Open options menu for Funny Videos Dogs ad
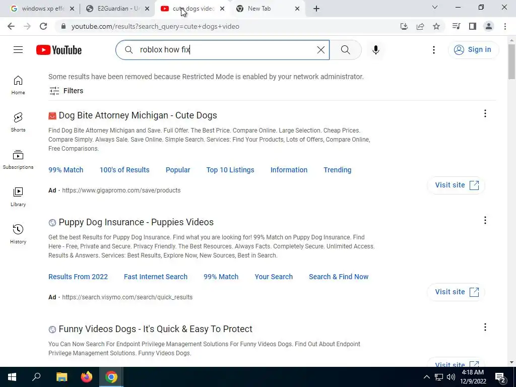 pyautogui.click(x=485, y=327)
